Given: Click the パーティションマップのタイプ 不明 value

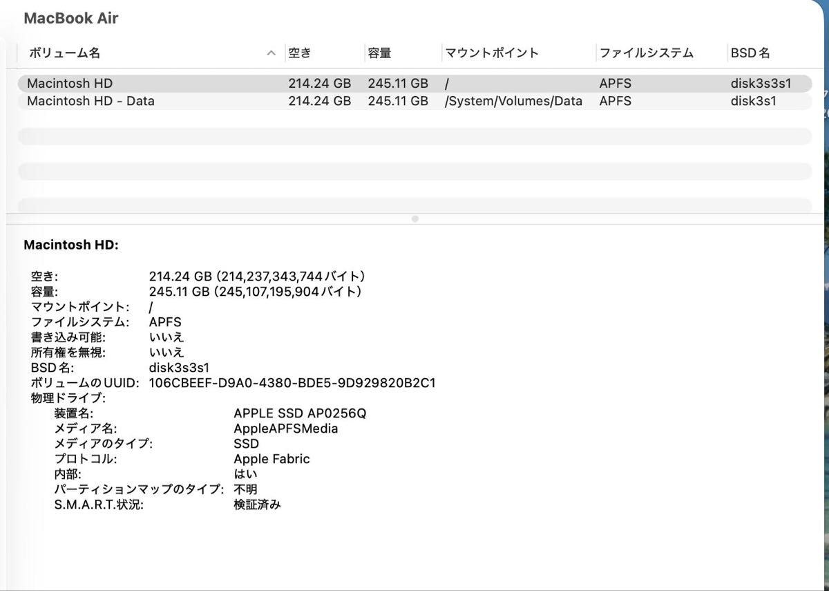Looking at the screenshot, I should 246,489.
